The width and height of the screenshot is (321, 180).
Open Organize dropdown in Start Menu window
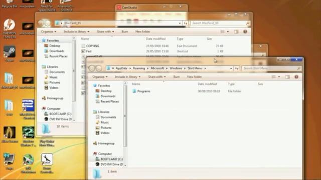tap(100, 77)
